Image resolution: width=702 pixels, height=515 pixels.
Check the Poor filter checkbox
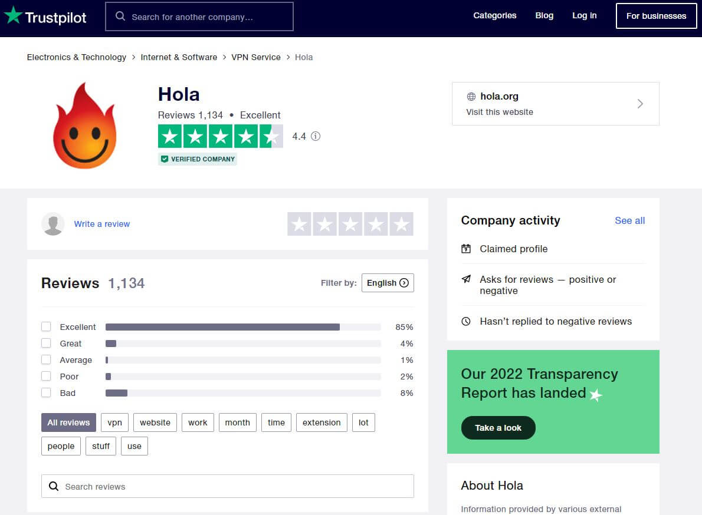[x=46, y=377]
